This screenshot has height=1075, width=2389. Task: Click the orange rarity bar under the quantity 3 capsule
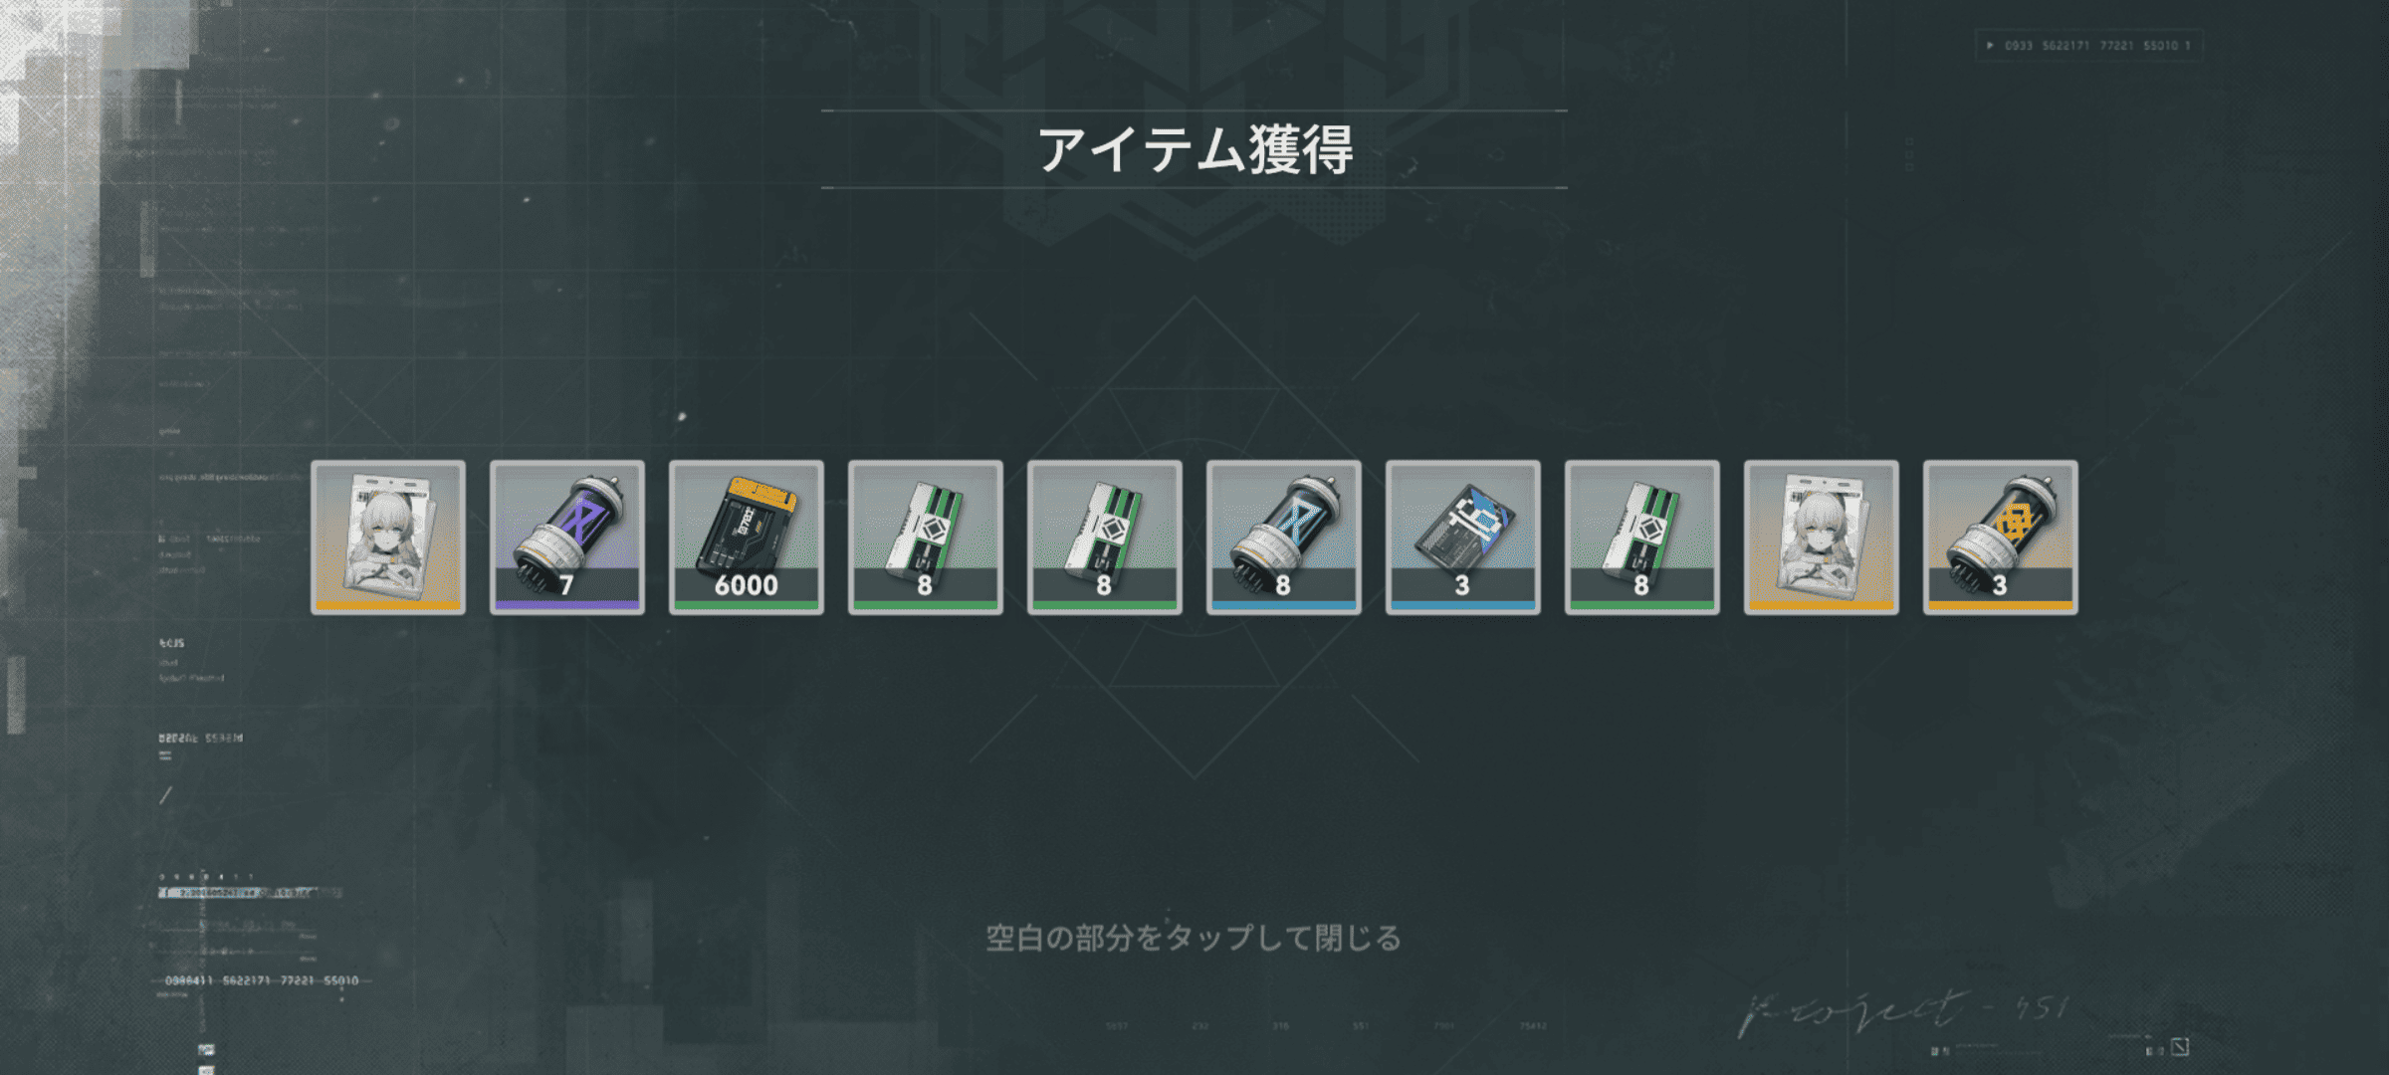tap(2001, 605)
